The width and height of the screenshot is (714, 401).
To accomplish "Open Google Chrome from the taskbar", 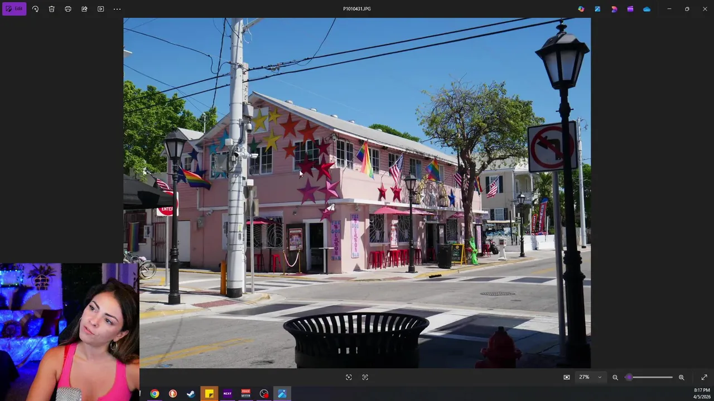I will pyautogui.click(x=155, y=394).
